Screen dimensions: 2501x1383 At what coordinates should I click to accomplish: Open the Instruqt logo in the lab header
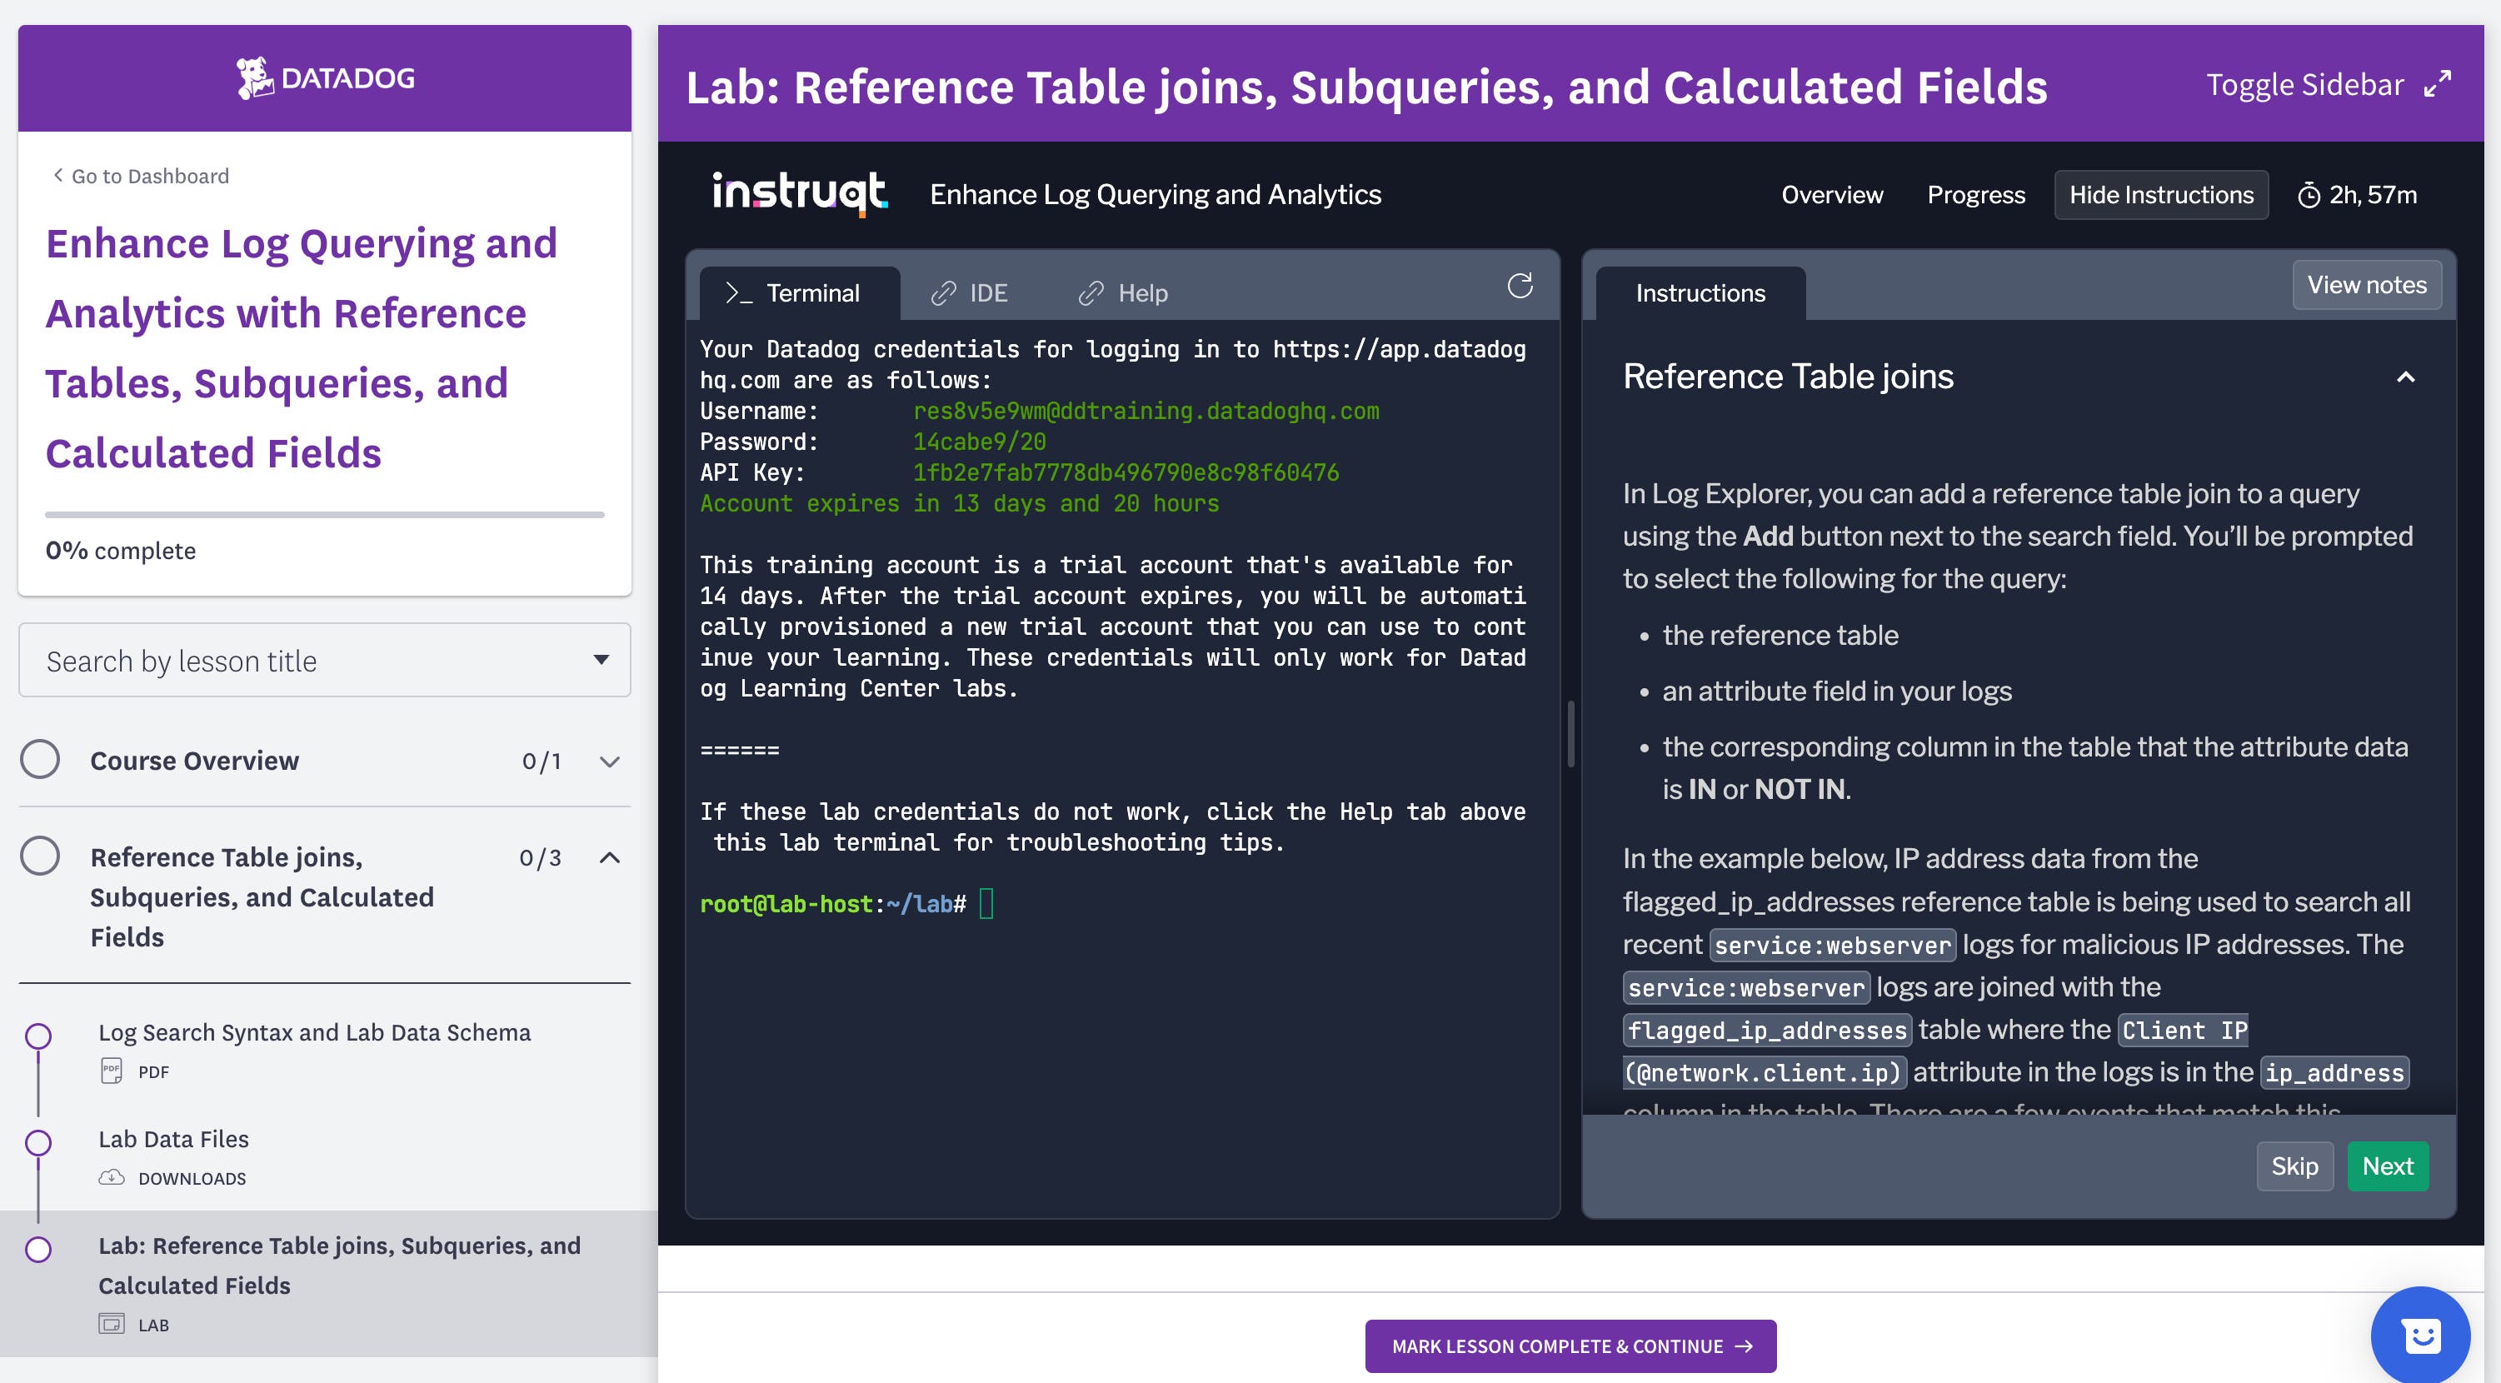point(798,192)
